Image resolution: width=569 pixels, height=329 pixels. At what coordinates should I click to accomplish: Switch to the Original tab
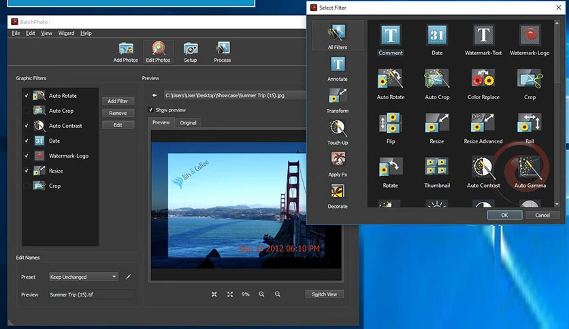188,123
